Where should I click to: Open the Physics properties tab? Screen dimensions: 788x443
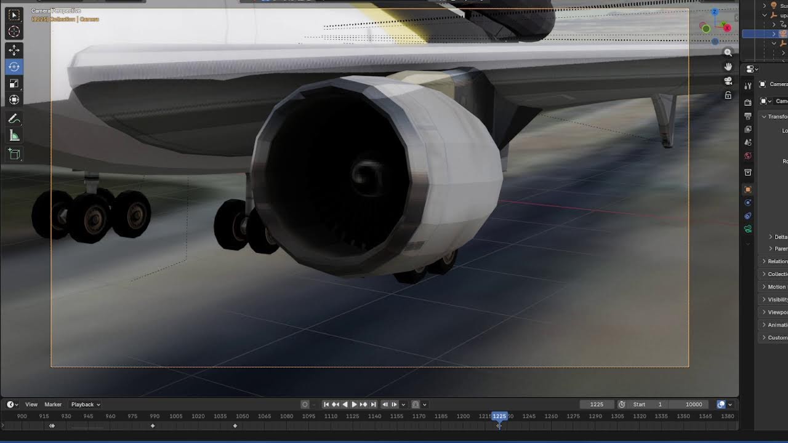pyautogui.click(x=748, y=202)
